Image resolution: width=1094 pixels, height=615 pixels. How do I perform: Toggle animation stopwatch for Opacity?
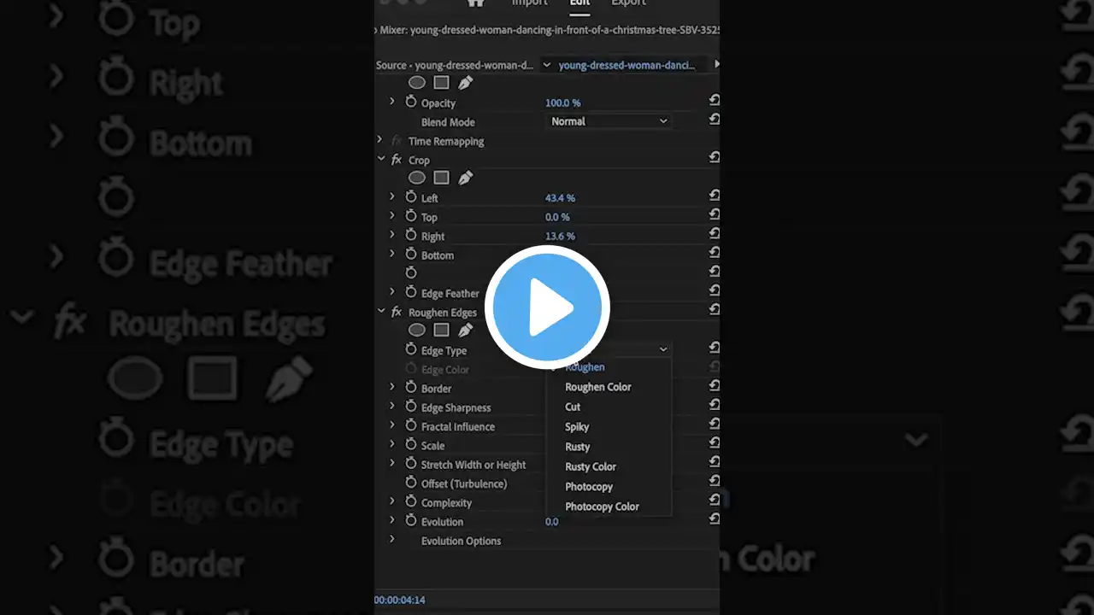point(411,102)
